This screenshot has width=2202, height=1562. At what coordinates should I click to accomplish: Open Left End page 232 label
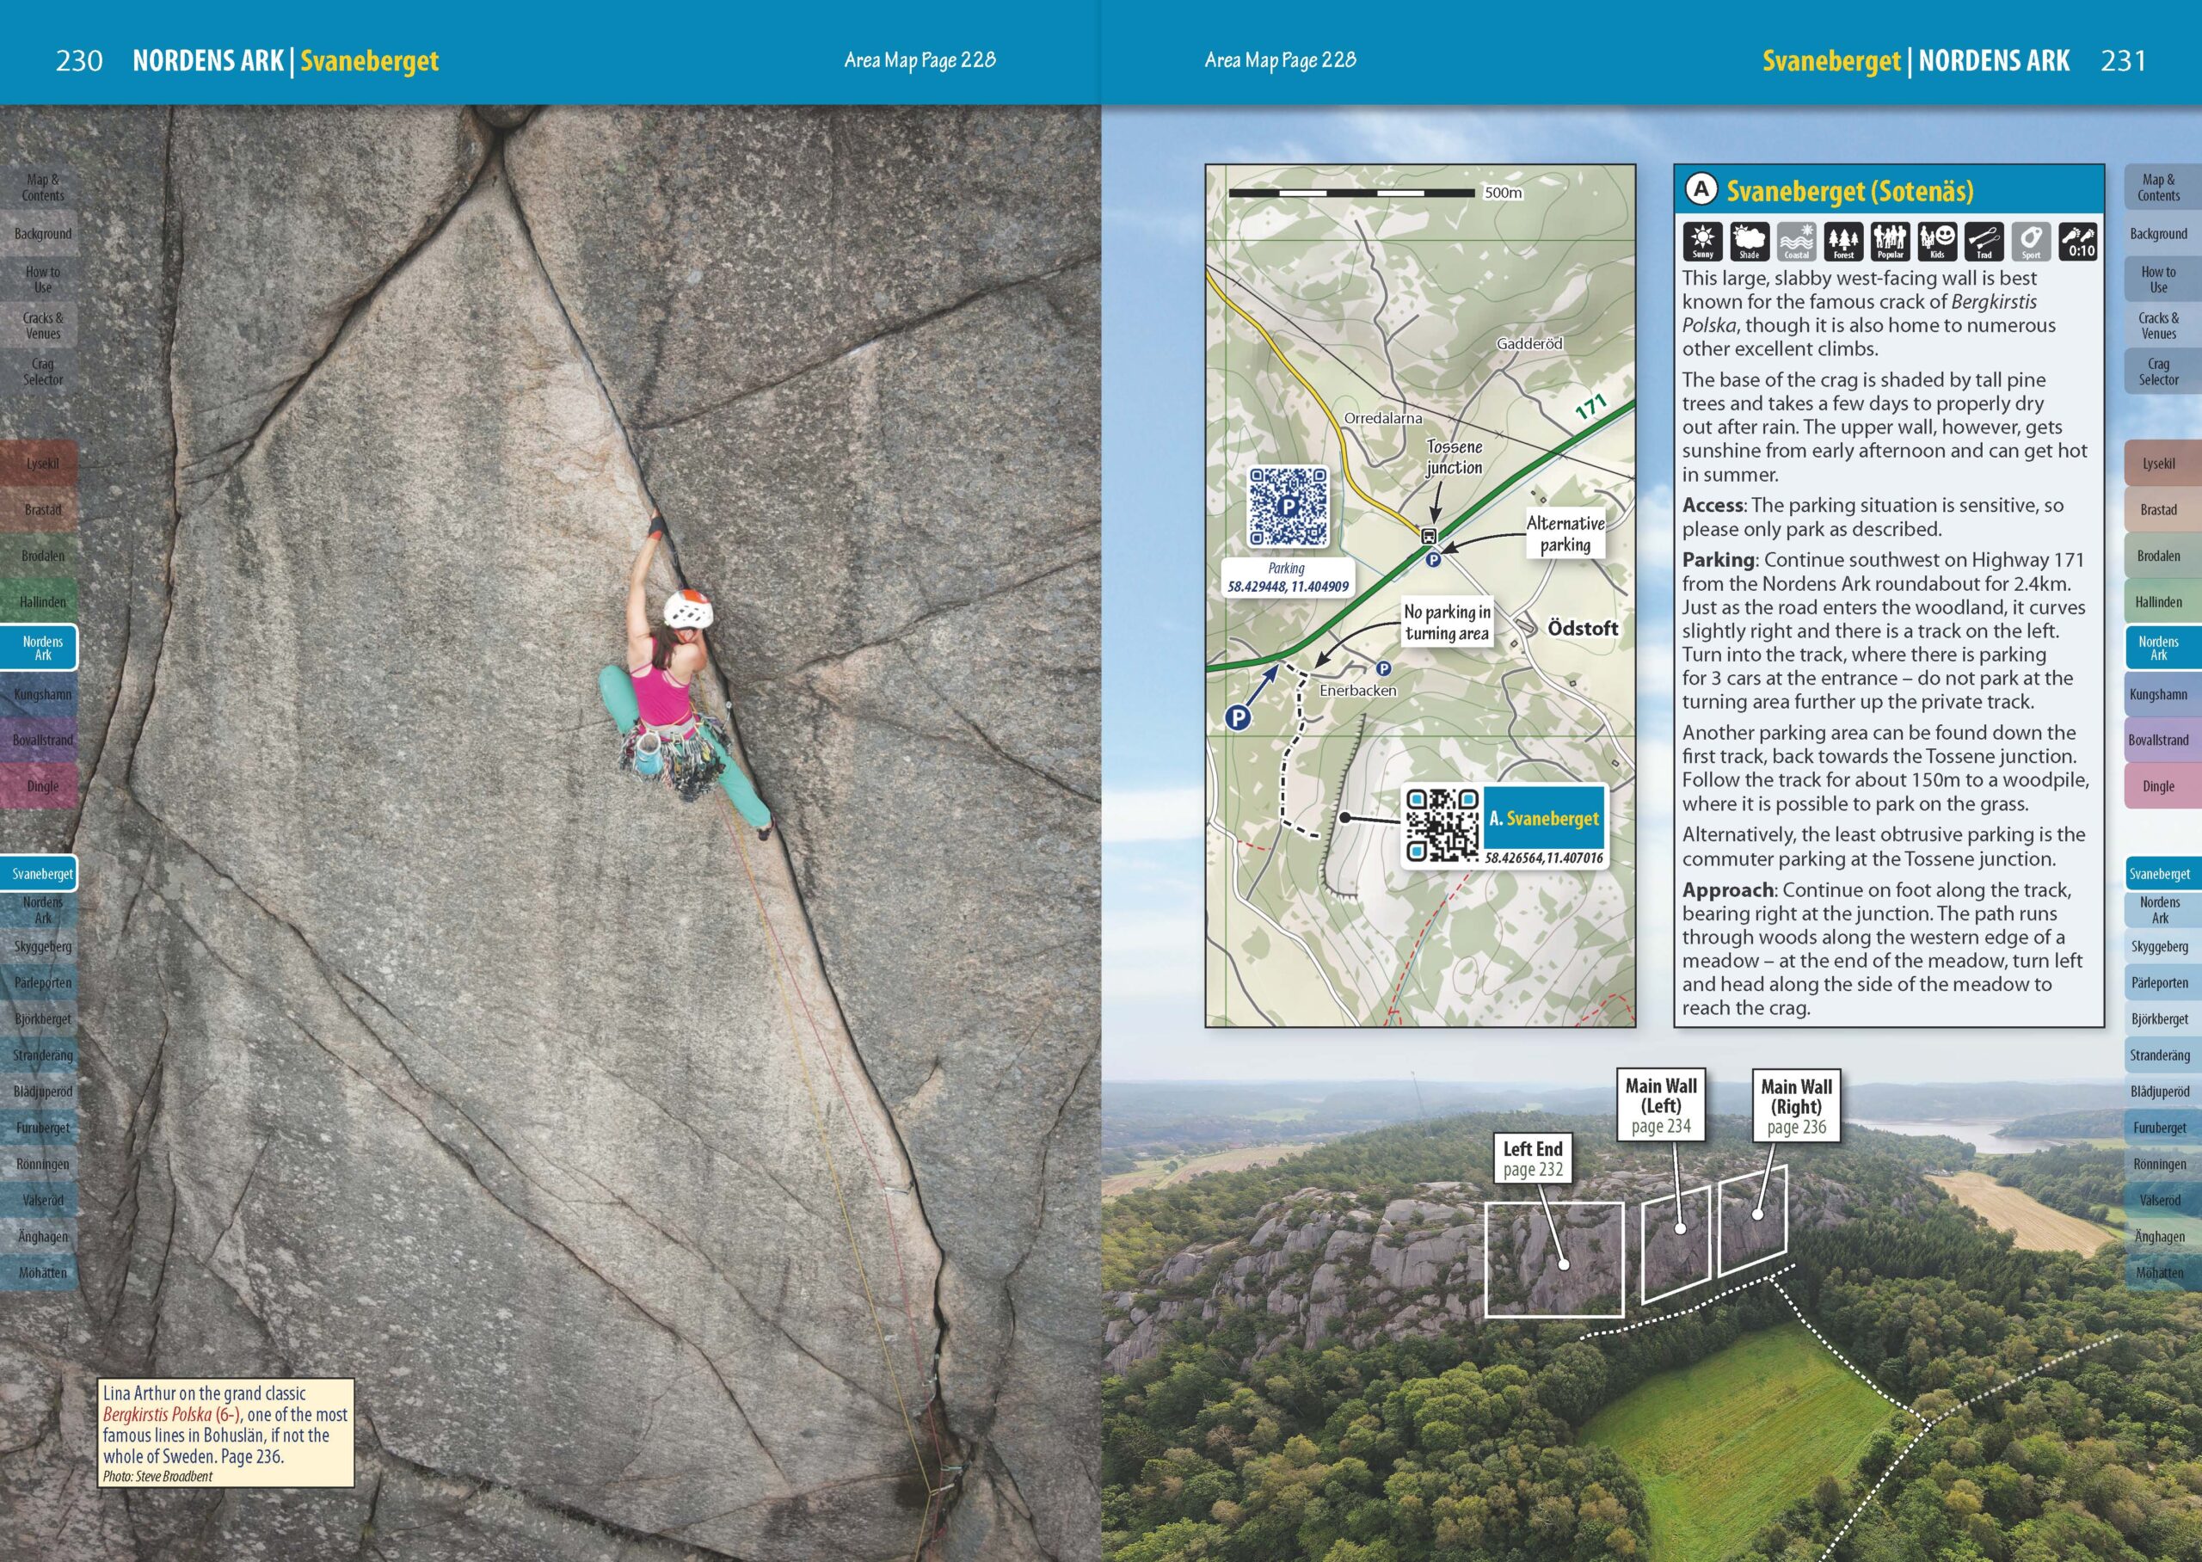[x=1533, y=1159]
